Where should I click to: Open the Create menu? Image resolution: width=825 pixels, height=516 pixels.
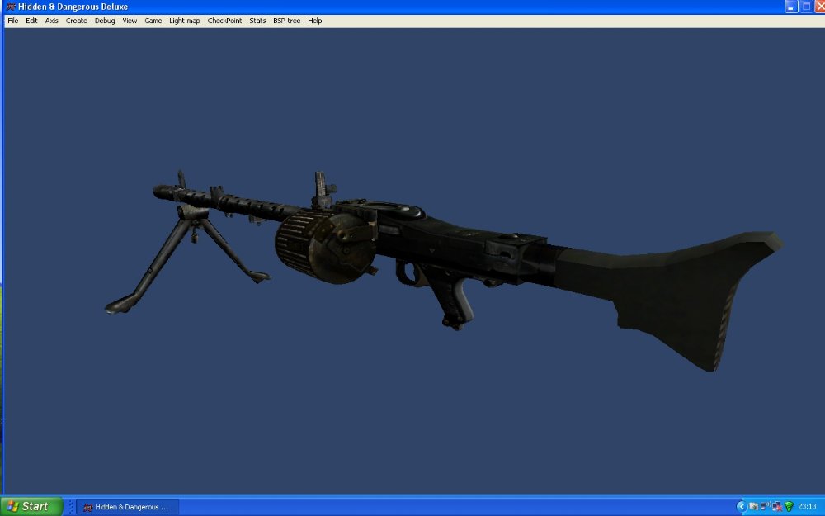(x=76, y=21)
